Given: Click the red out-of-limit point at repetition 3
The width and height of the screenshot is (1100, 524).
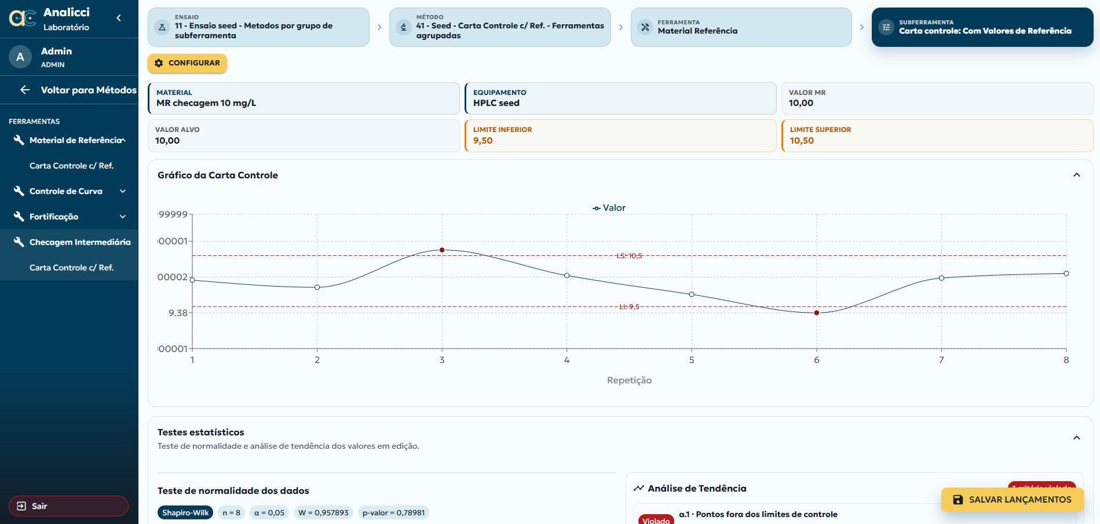Looking at the screenshot, I should (x=442, y=250).
